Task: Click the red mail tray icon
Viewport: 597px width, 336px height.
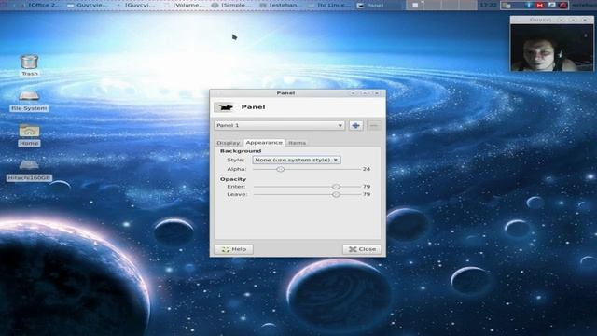Action: [540, 5]
